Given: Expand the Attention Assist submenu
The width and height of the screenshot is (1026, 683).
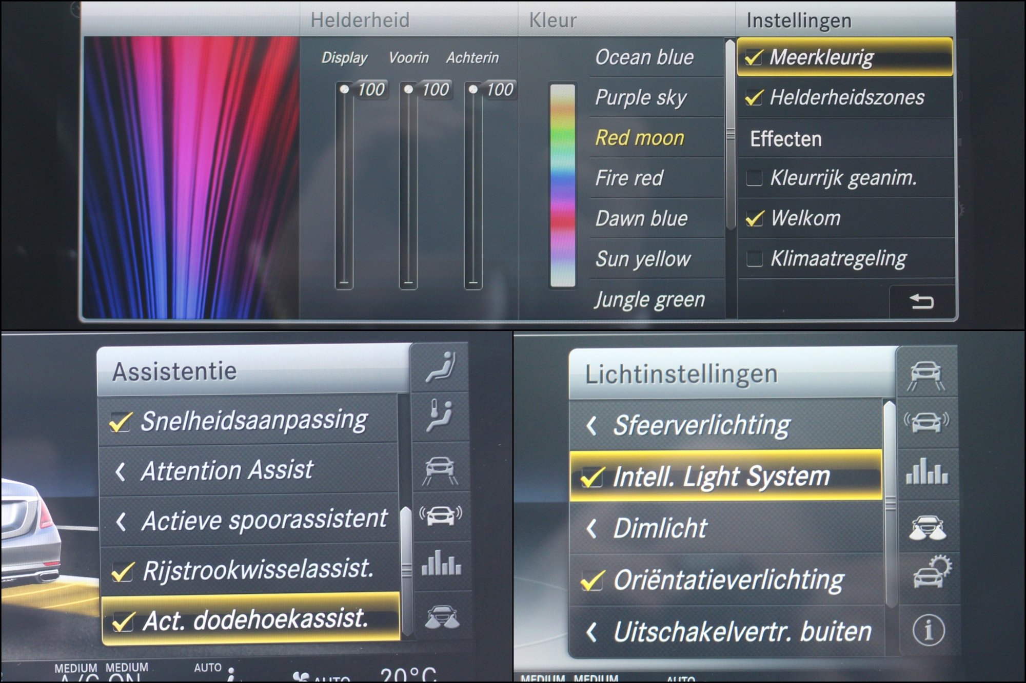Looking at the screenshot, I should pos(226,470).
